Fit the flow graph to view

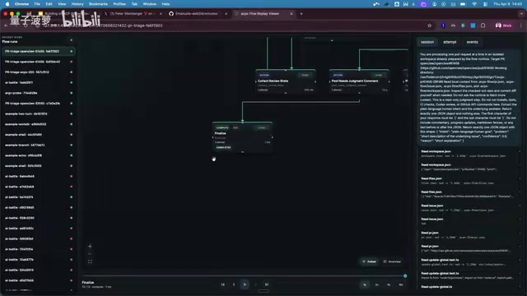click(90, 261)
